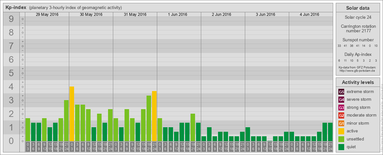The width and height of the screenshot is (383, 155).
Task: Click the '1 Jun 2016' date header
Action: click(178, 15)
